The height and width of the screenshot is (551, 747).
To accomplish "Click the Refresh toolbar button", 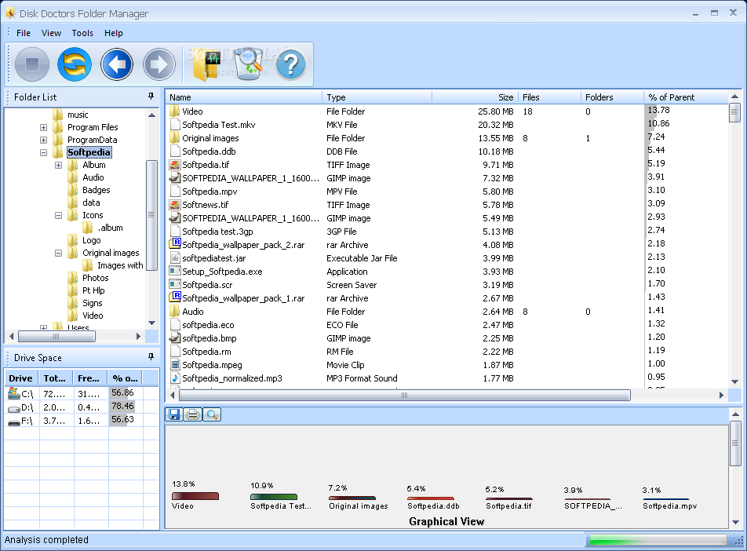I will pos(75,64).
